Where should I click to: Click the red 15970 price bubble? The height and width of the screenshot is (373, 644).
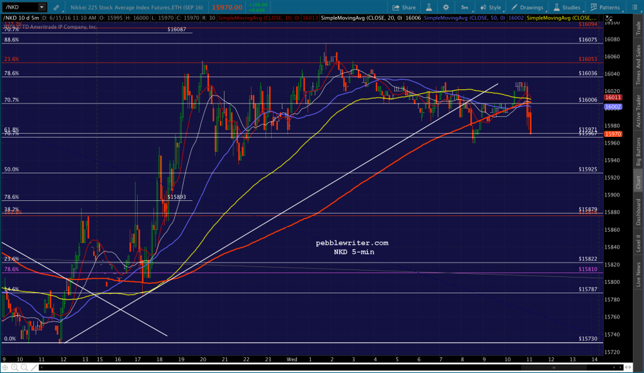613,134
